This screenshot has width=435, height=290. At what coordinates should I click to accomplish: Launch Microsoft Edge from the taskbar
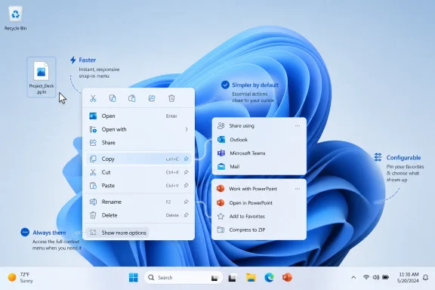coord(269,277)
